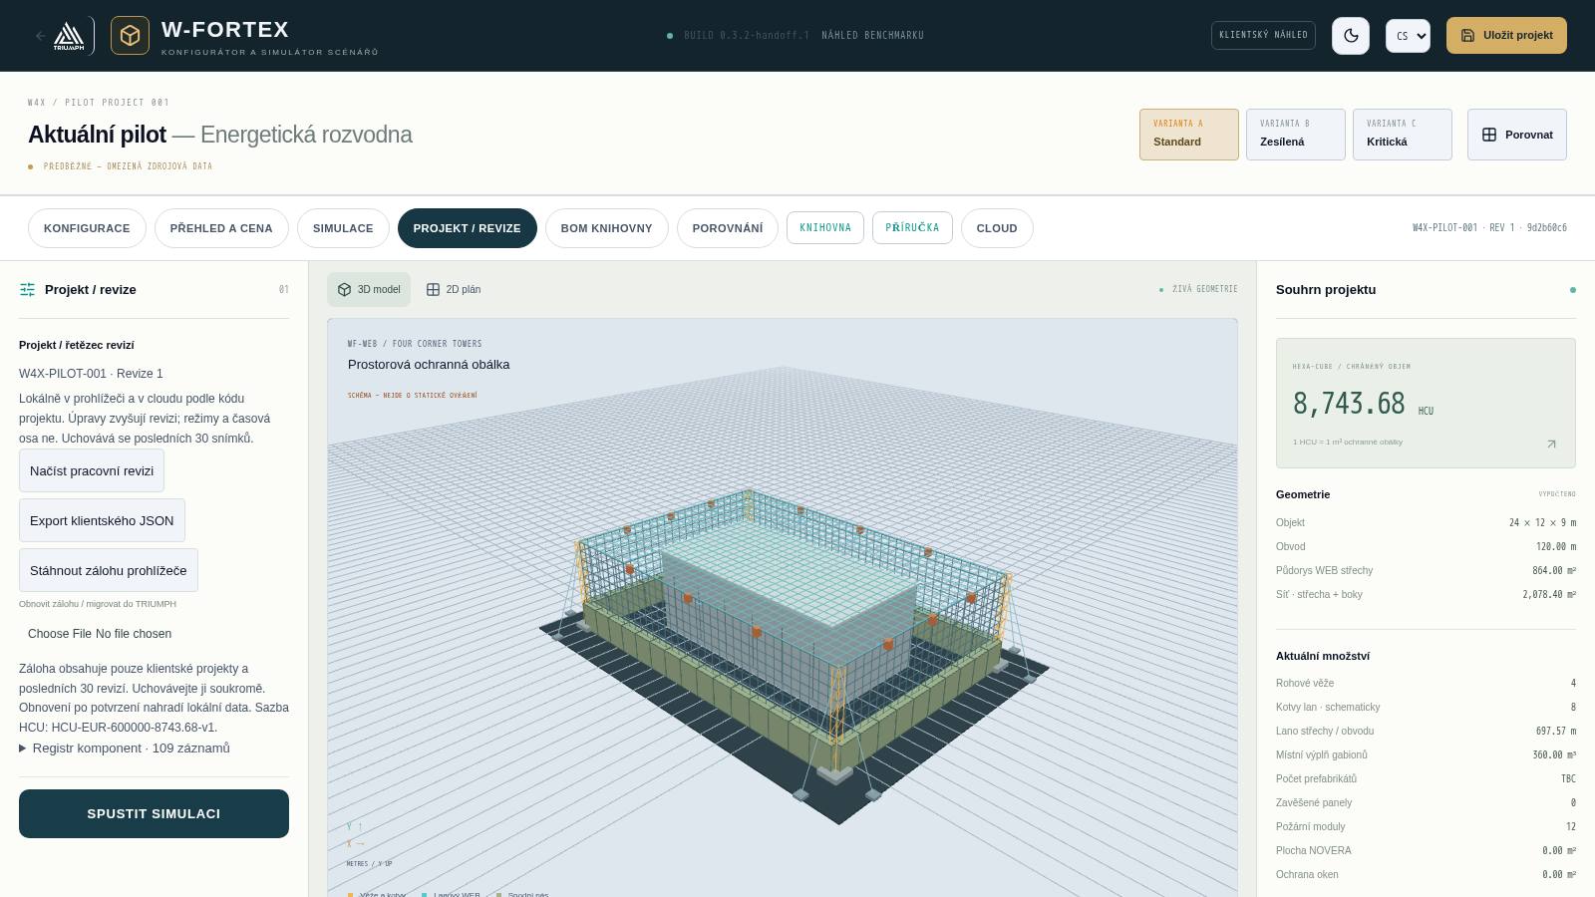
Task: Select Varianta B Zesílená
Action: click(x=1296, y=135)
